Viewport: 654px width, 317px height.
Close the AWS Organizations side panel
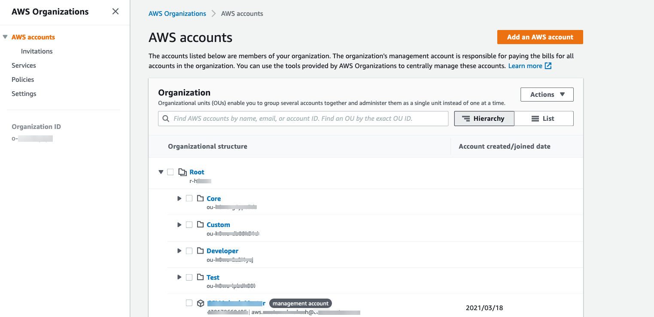click(116, 12)
